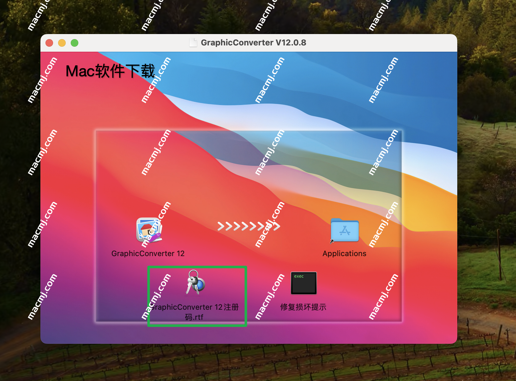The width and height of the screenshot is (516, 381).
Task: Select the GraphicConverter 12 app icon
Action: 149,230
